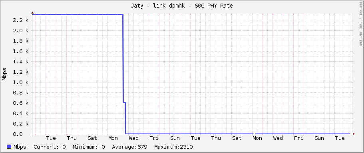The width and height of the screenshot is (364, 153).
Task: Click the '0.2 k' y-axis label
Action: [21, 124]
